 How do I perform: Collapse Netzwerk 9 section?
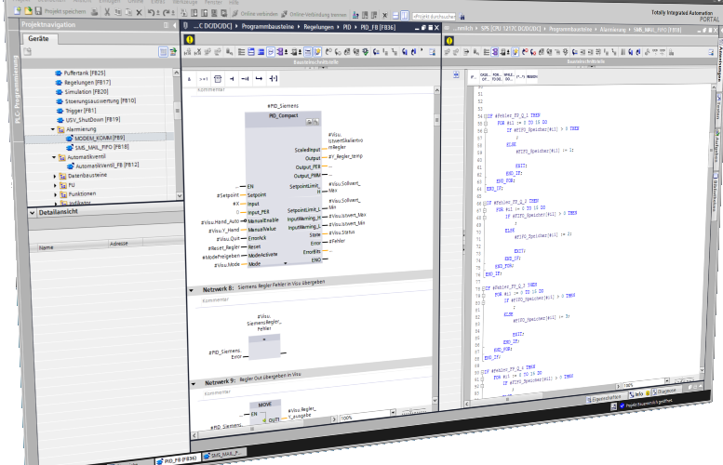click(194, 383)
